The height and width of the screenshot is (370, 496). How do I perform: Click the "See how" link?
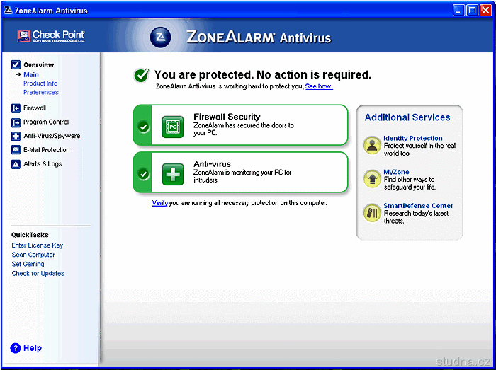[x=318, y=86]
